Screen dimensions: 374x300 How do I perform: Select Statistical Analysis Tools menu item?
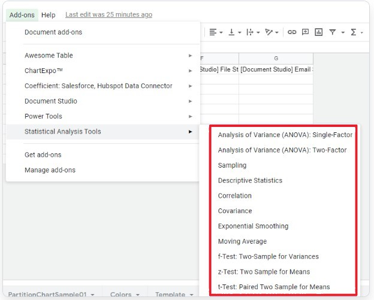click(102, 132)
